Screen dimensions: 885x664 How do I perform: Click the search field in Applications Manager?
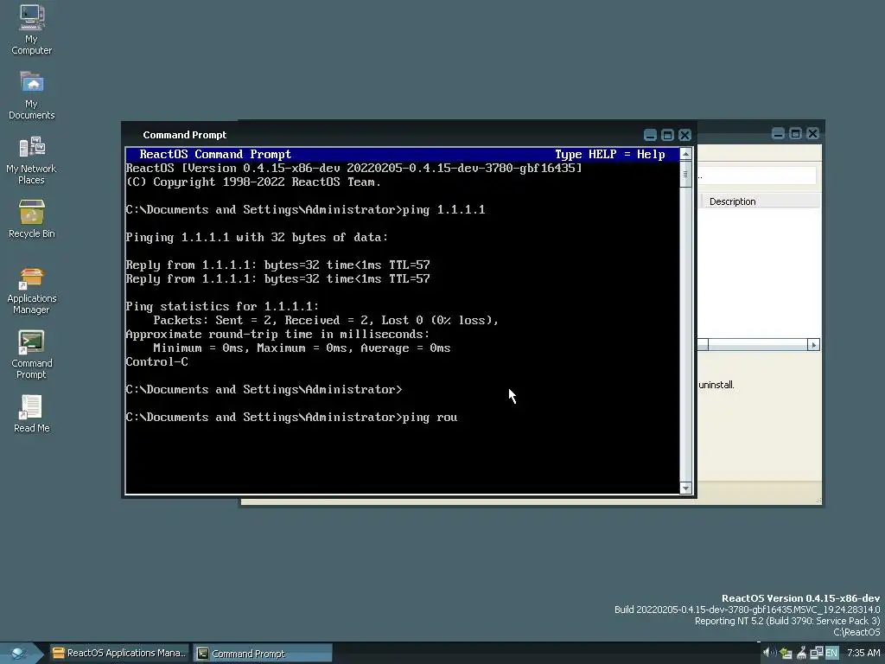(756, 176)
